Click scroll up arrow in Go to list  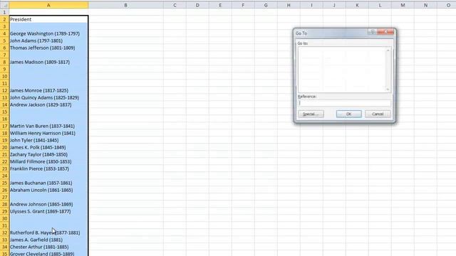coord(388,50)
